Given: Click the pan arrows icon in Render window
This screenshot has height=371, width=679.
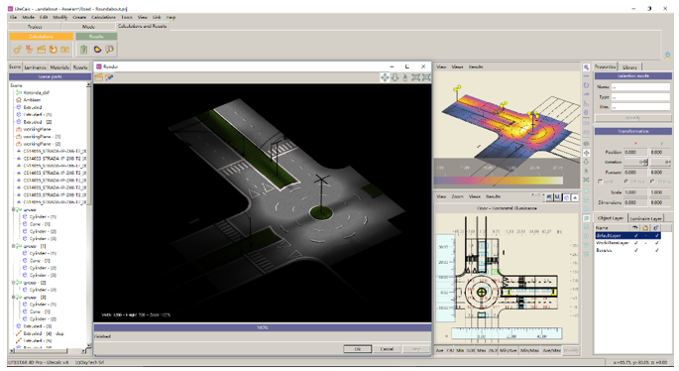Looking at the screenshot, I should tap(385, 77).
